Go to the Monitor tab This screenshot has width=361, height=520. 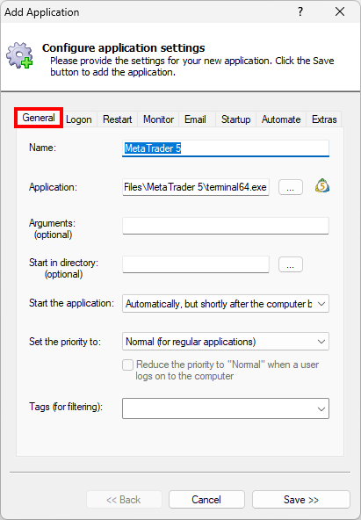158,119
